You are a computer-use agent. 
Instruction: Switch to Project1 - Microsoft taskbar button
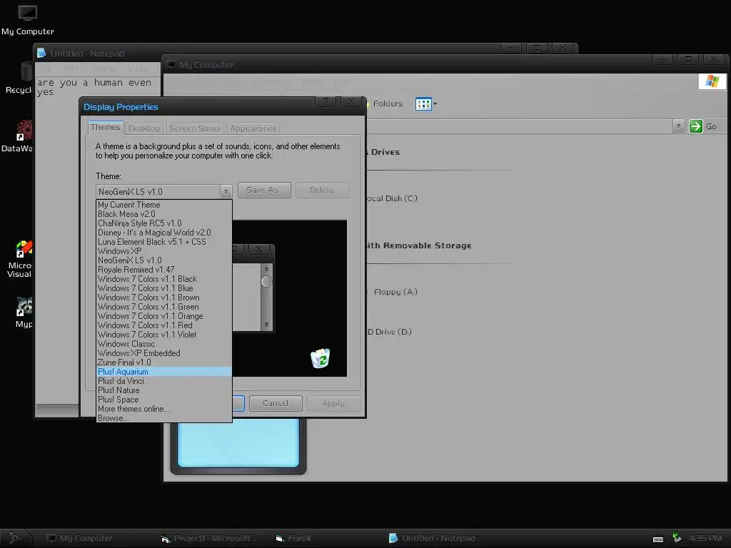click(x=208, y=538)
